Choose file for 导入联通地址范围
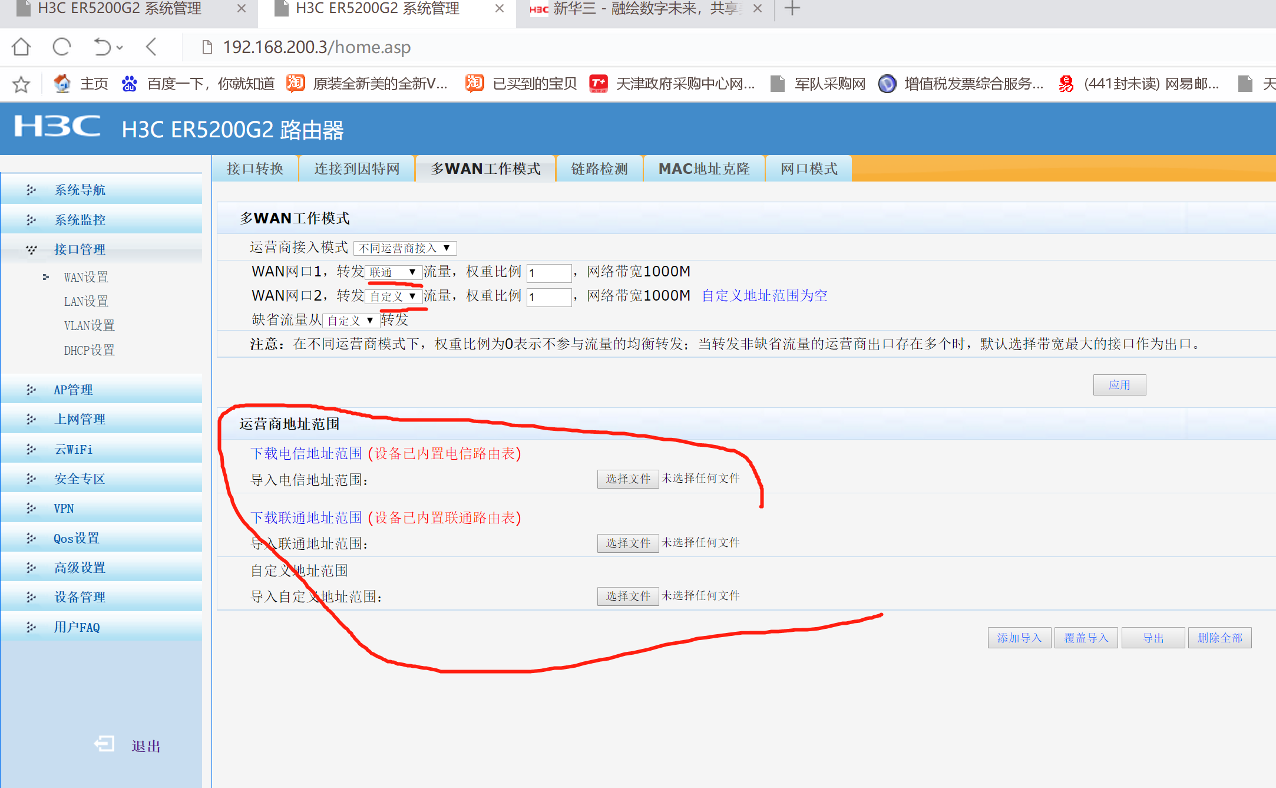This screenshot has width=1276, height=788. click(x=627, y=543)
